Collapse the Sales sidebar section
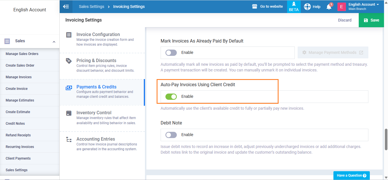The image size is (388, 180). [x=54, y=42]
